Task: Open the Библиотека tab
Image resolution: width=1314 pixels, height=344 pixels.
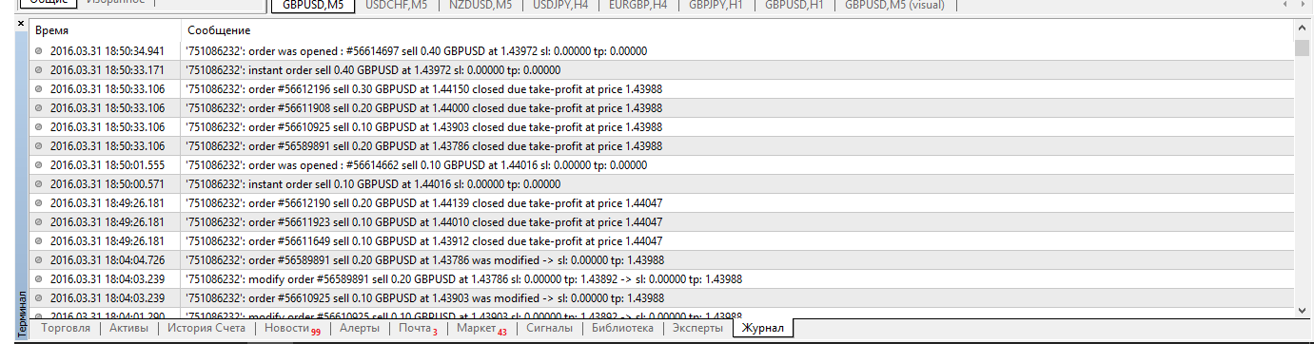Action: (x=622, y=329)
